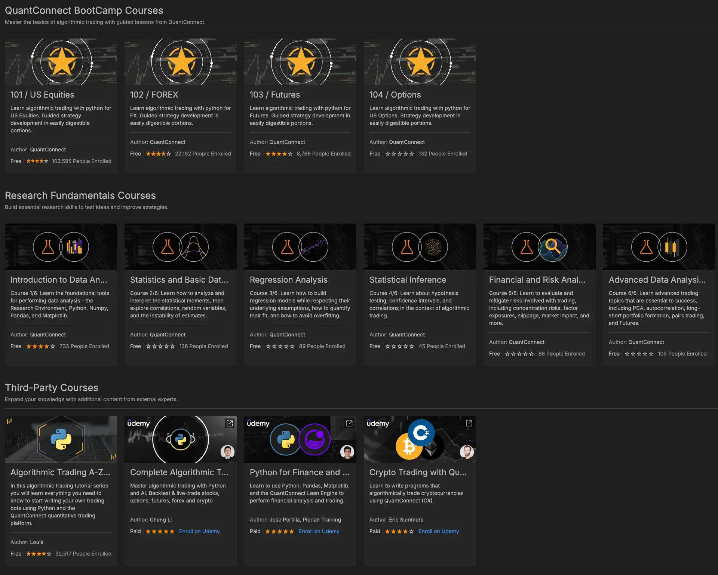Click the 103 / Futures course thumbnail image
This screenshot has width=718, height=575.
tap(300, 62)
